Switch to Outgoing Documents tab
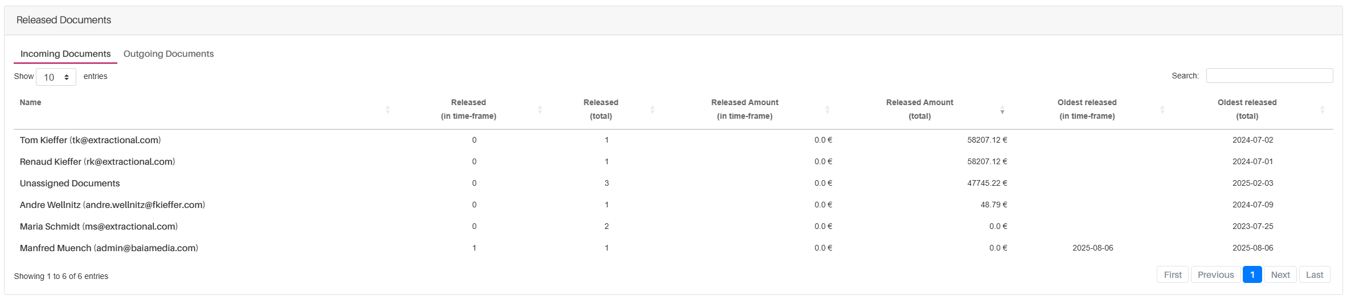The width and height of the screenshot is (1347, 300). (x=169, y=54)
